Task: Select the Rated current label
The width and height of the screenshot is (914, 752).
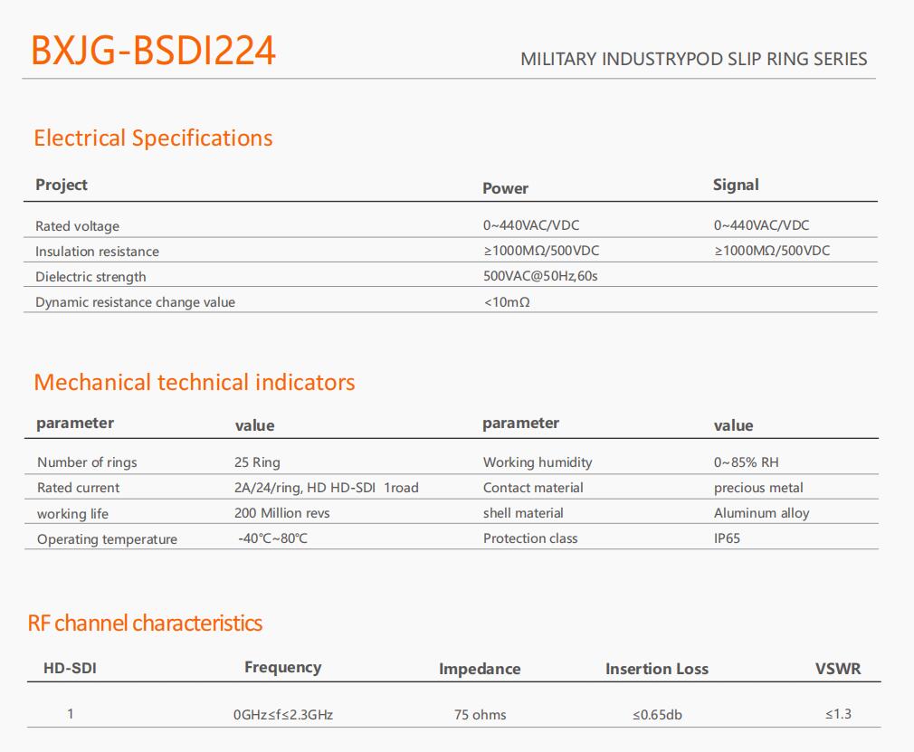Action: click(x=78, y=488)
